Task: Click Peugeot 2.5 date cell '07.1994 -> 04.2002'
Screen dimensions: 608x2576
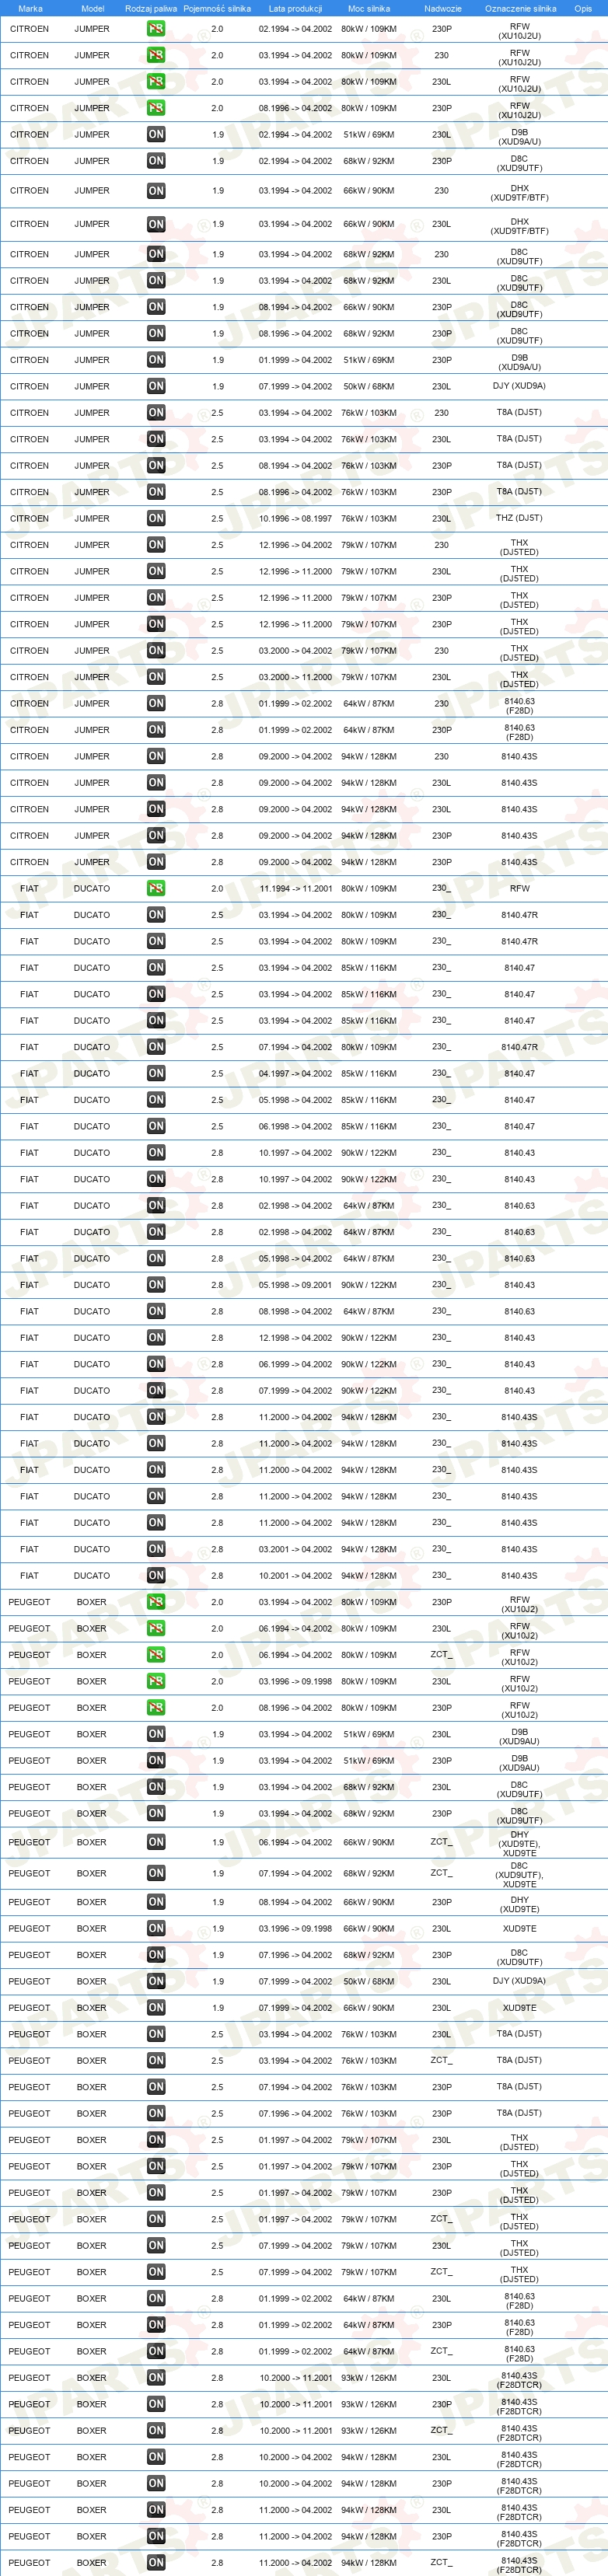Action: (x=295, y=2087)
